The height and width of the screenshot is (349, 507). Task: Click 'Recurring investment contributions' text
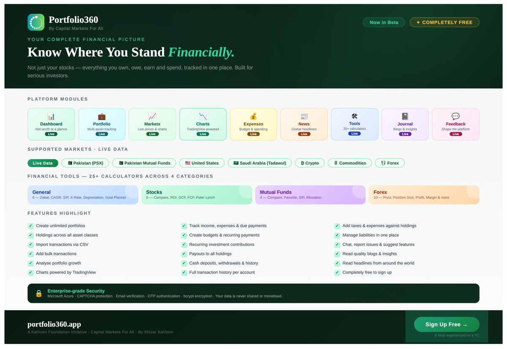[222, 244]
